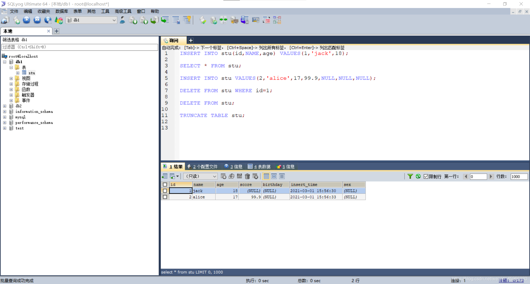Image resolution: width=530 pixels, height=284 pixels.
Task: Expand the 触发器 folder
Action: (11, 95)
